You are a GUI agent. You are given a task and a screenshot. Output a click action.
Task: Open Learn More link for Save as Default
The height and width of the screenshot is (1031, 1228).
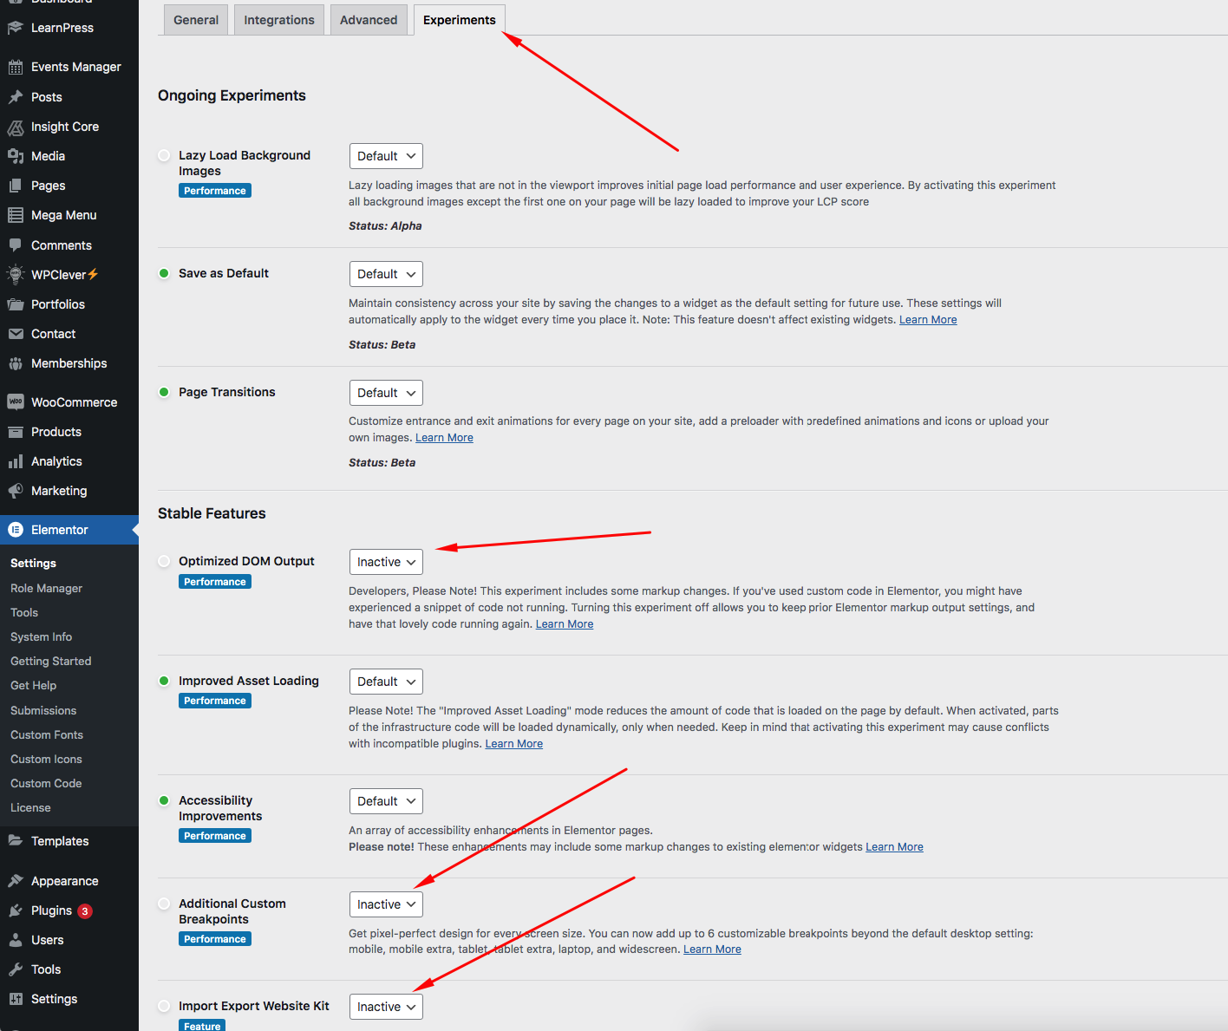click(928, 320)
